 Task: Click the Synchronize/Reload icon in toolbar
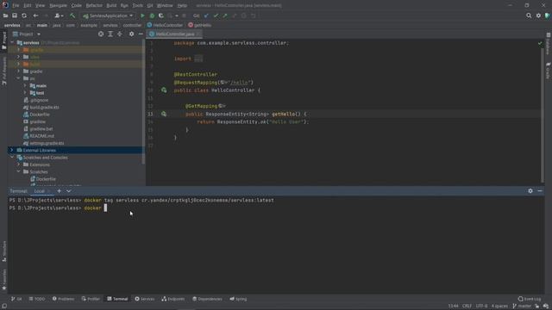[x=24, y=15]
